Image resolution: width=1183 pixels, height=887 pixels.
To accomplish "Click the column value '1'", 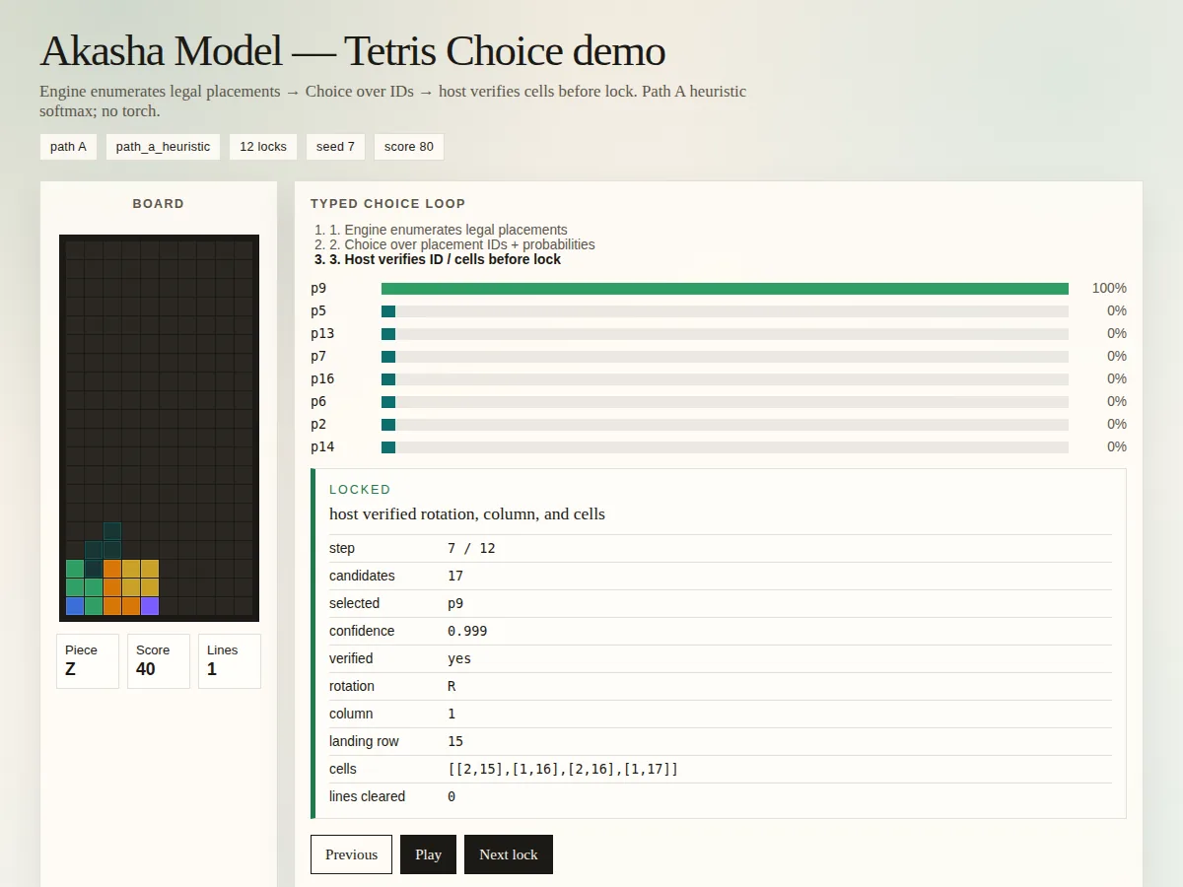I will 452,714.
